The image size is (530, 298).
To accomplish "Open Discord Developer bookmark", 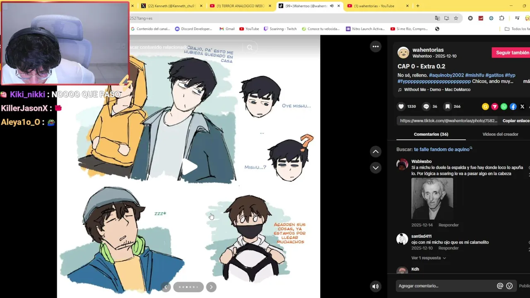I will [x=193, y=29].
